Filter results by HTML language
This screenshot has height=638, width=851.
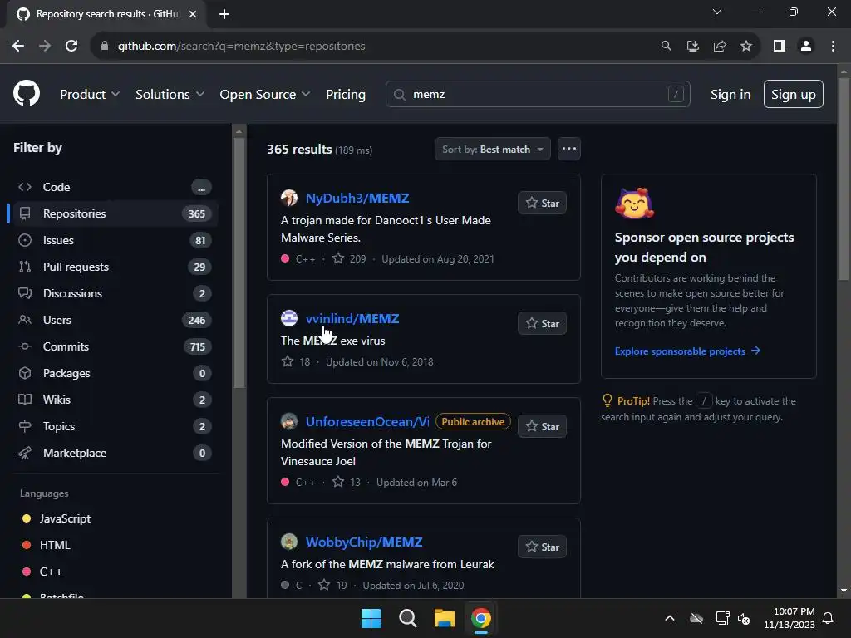47,545
